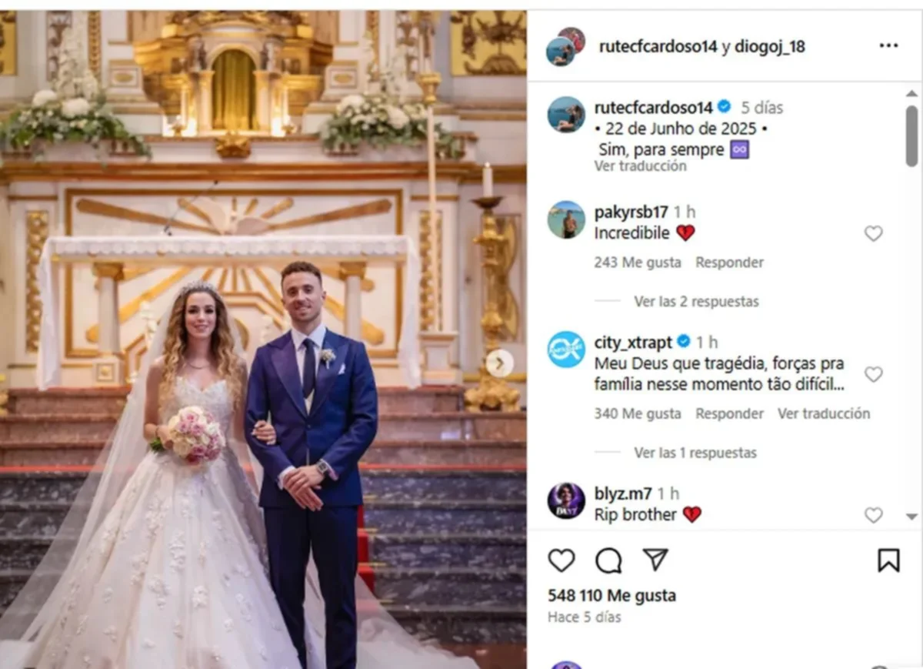Click 'Ver traducción' under the caption

tap(640, 166)
